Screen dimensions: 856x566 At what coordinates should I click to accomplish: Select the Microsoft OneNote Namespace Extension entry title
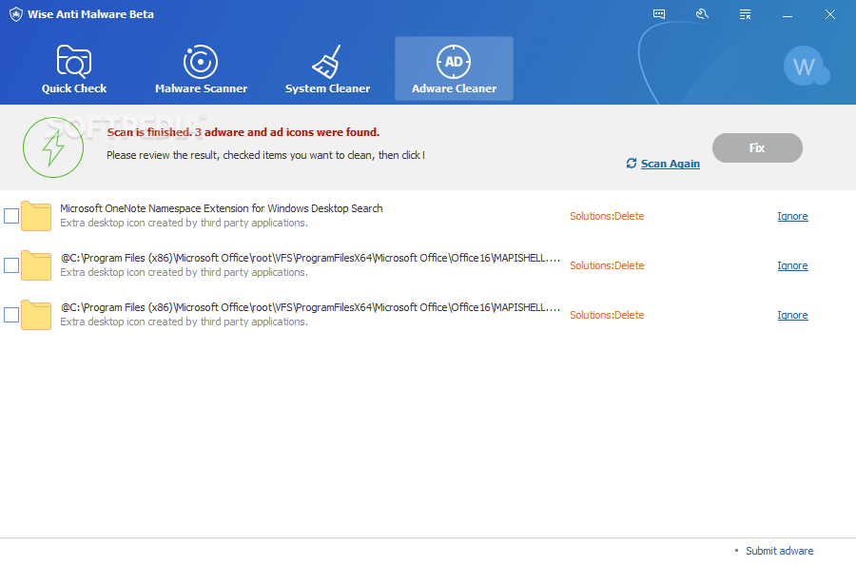click(221, 208)
